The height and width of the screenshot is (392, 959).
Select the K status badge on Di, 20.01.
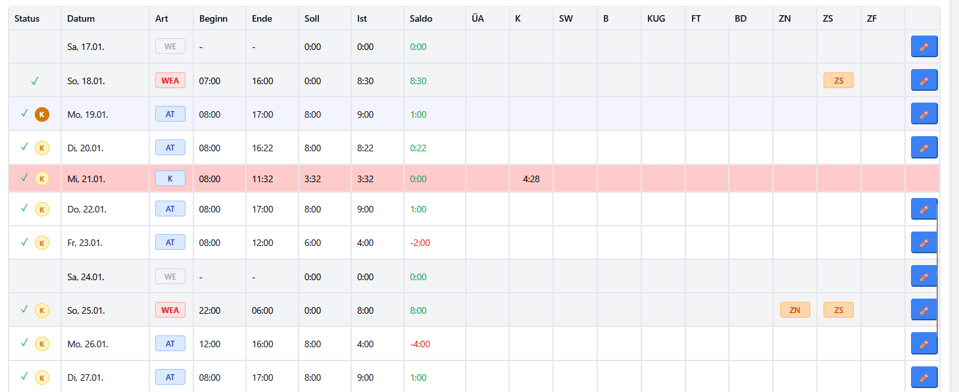pyautogui.click(x=42, y=147)
